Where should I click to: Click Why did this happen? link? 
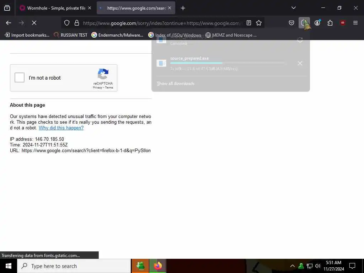point(61,128)
